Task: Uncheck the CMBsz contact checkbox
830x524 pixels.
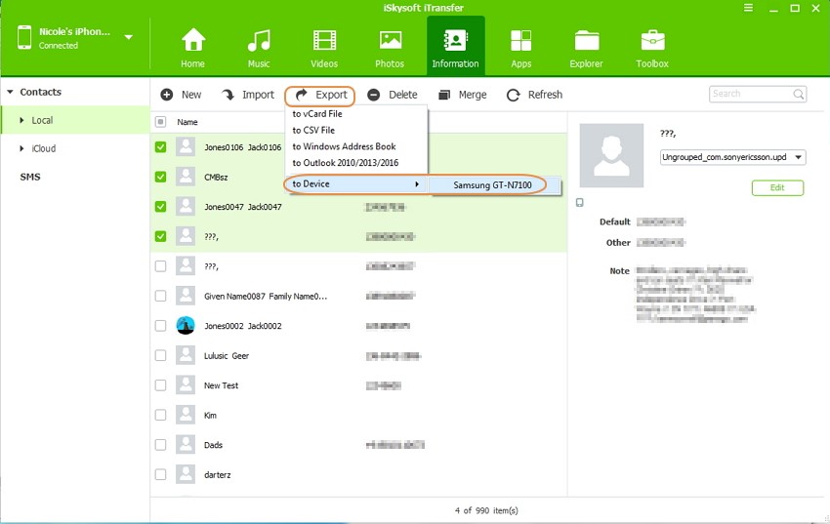Action: [x=160, y=177]
